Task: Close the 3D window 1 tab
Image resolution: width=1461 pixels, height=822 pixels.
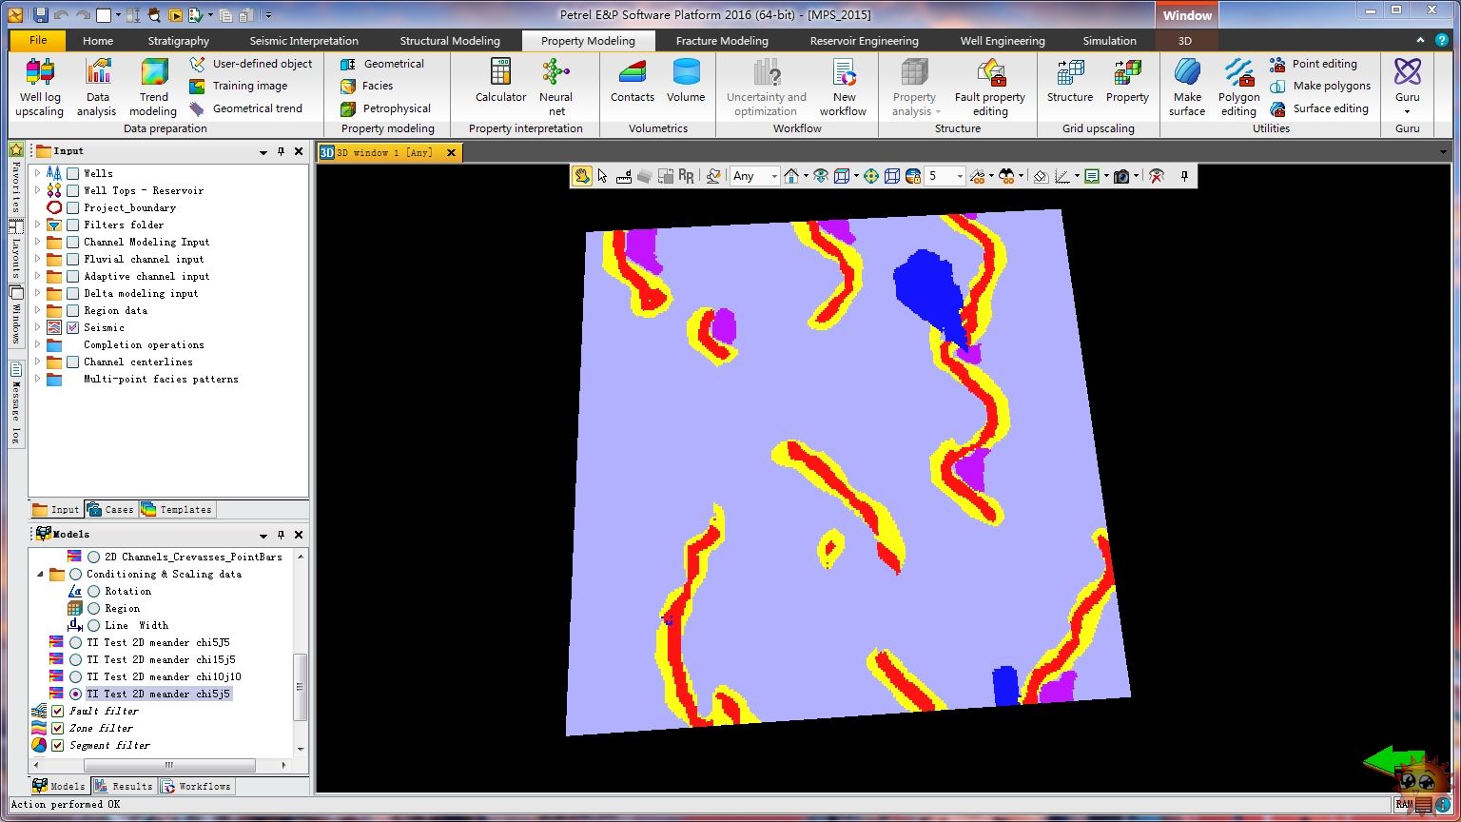Action: tap(451, 152)
